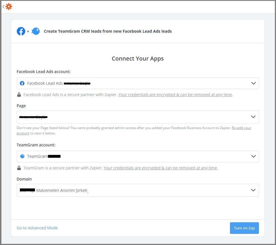Open the credentials encrypted link under TeamGram
The height and width of the screenshot is (245, 276).
[x=160, y=168]
